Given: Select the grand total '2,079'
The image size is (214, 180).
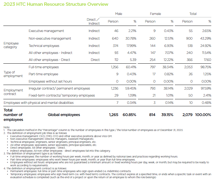Looking at the screenshot, I should (187, 115).
